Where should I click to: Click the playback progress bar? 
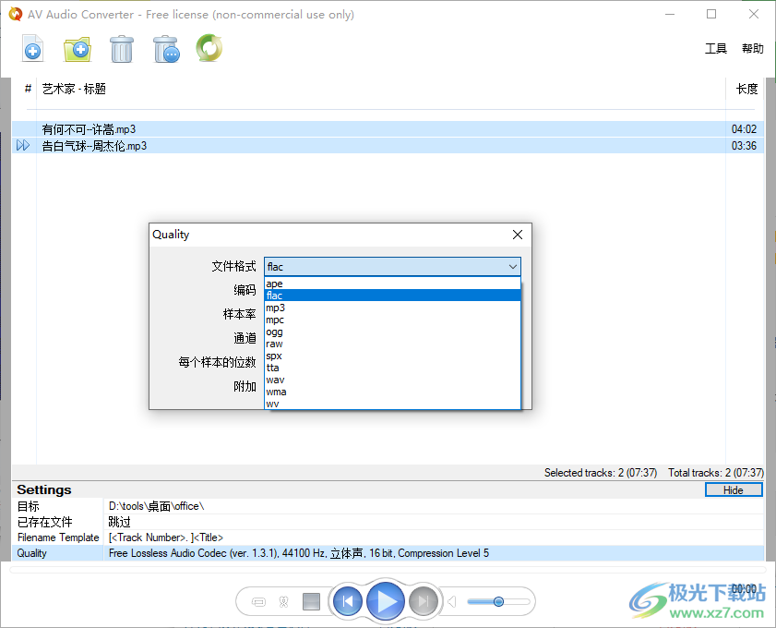388,570
